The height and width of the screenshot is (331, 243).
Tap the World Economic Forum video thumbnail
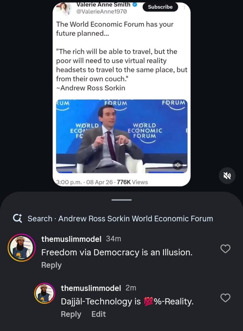[121, 136]
